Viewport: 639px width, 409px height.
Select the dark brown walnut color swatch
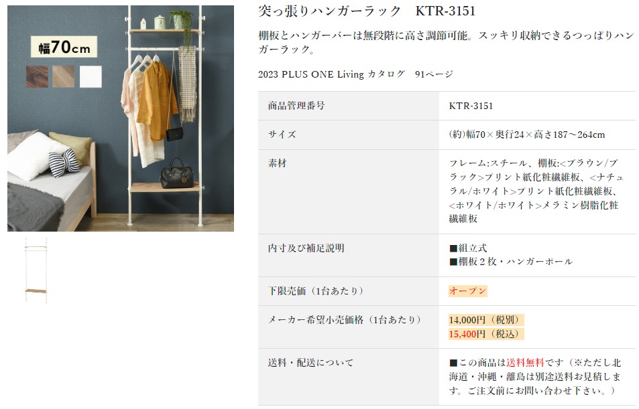point(37,76)
